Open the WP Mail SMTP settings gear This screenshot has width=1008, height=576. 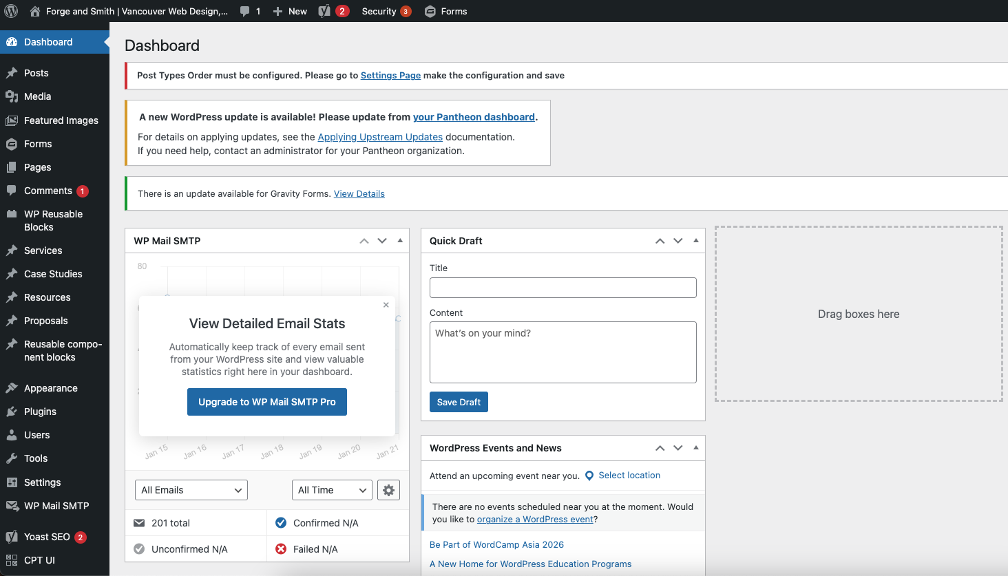tap(388, 490)
